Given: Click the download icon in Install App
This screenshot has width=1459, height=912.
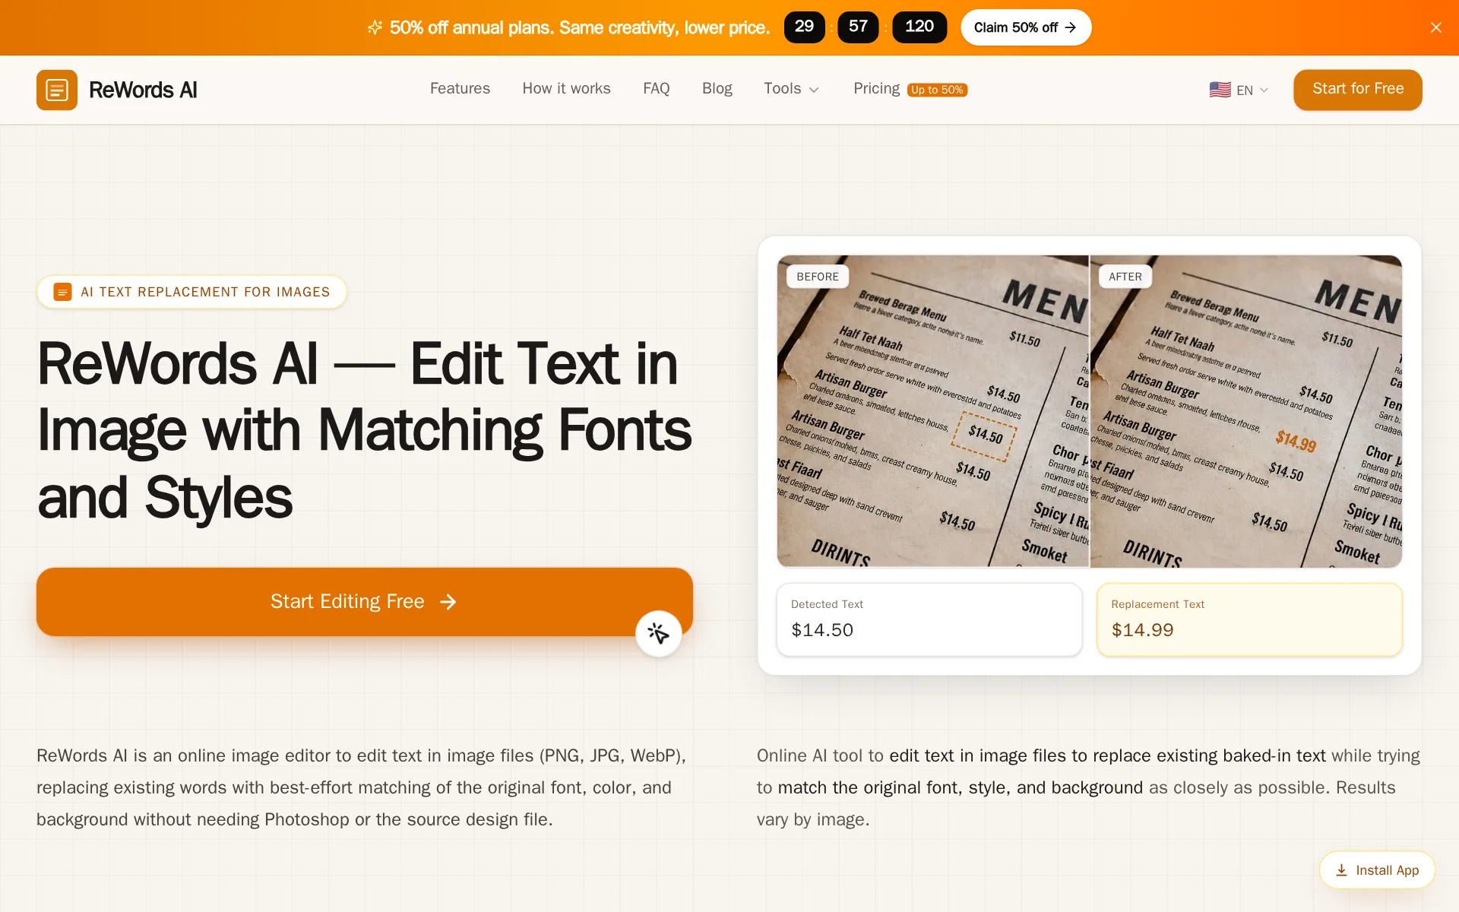Looking at the screenshot, I should pos(1341,870).
